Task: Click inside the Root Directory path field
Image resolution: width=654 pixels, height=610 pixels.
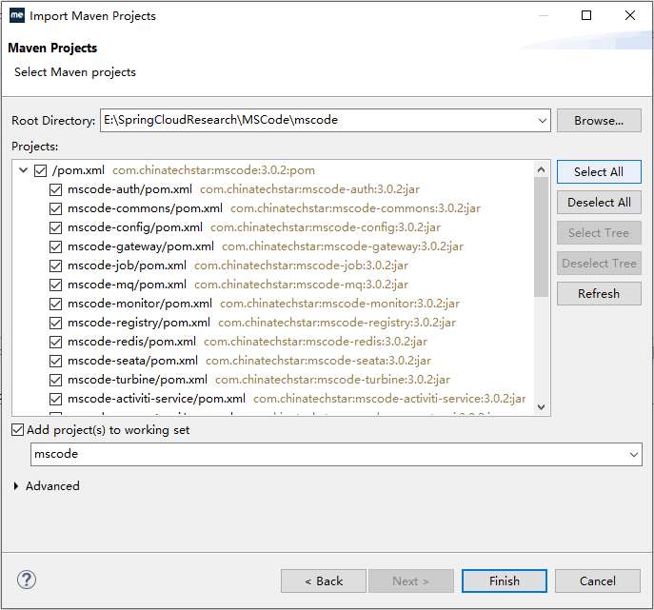Action: (314, 121)
